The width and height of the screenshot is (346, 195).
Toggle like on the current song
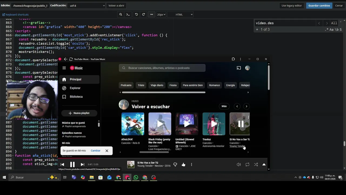pyautogui.click(x=184, y=164)
